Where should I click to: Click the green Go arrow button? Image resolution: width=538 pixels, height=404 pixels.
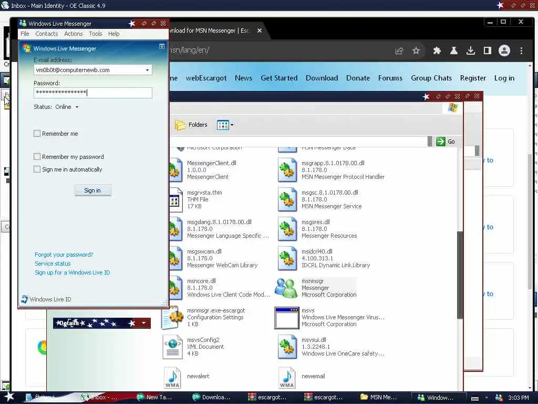pos(441,142)
